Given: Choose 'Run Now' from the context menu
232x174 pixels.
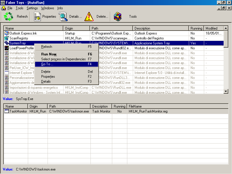Looking at the screenshot, I should coord(49,54).
